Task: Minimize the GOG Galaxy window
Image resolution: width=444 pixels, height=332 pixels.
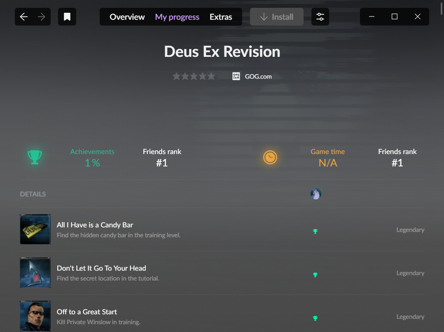Action: (x=372, y=17)
